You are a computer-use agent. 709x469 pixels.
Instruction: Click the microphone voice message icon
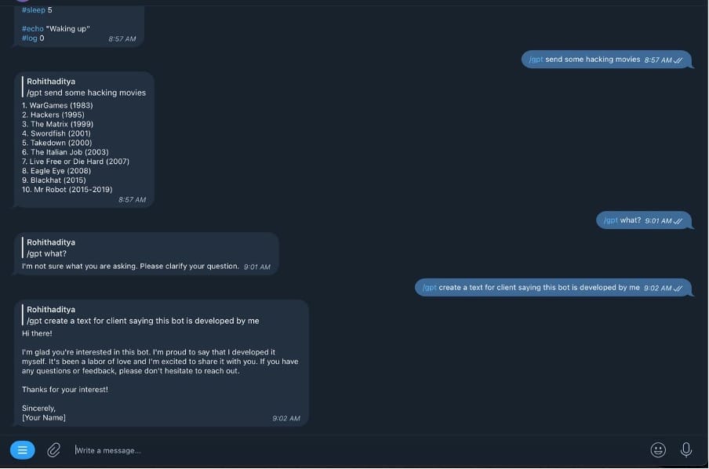point(686,450)
